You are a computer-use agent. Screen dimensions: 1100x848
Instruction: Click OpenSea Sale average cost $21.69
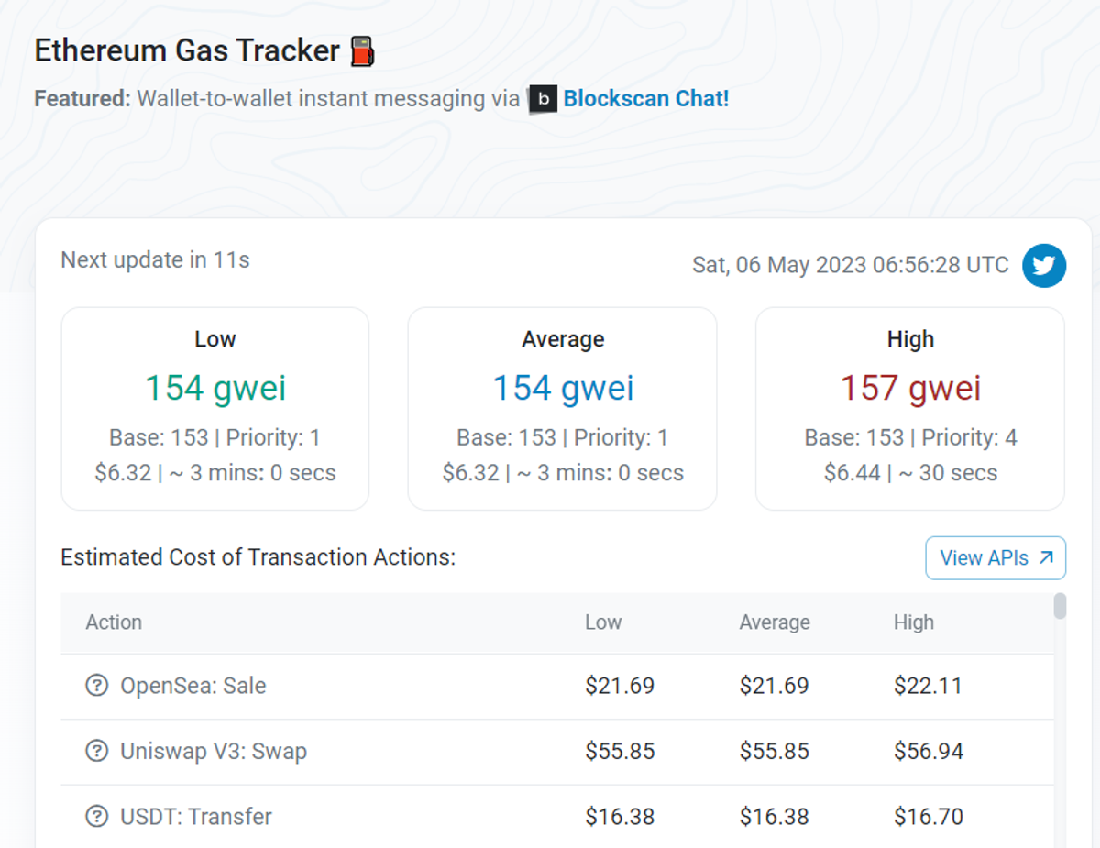pos(774,686)
